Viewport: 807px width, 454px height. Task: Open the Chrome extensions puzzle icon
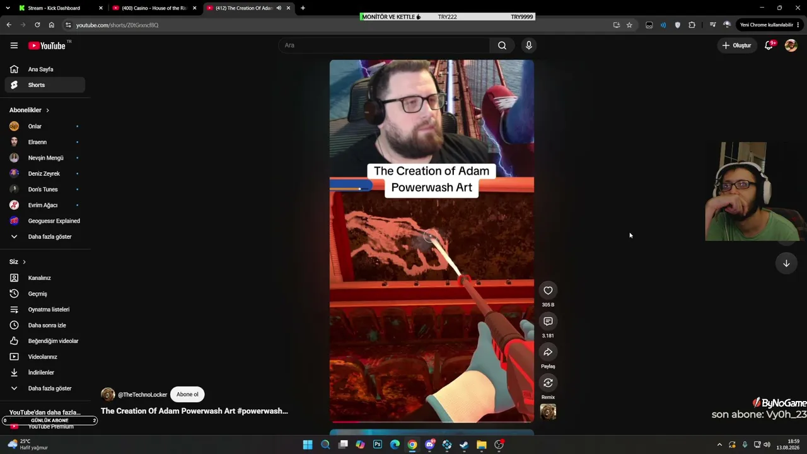[692, 25]
